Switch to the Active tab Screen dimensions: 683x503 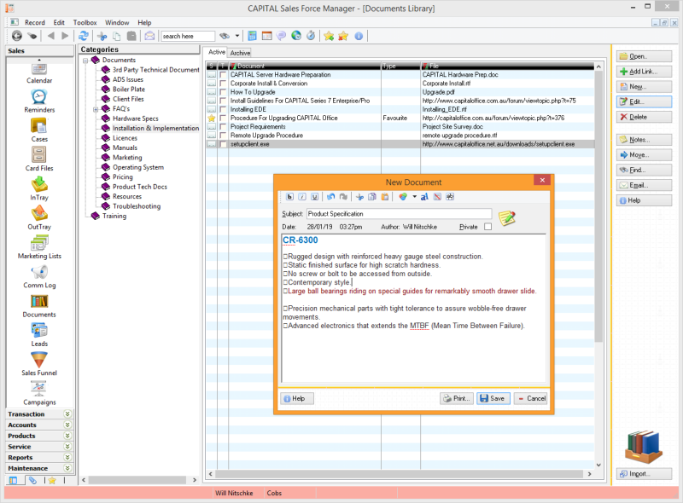point(217,52)
